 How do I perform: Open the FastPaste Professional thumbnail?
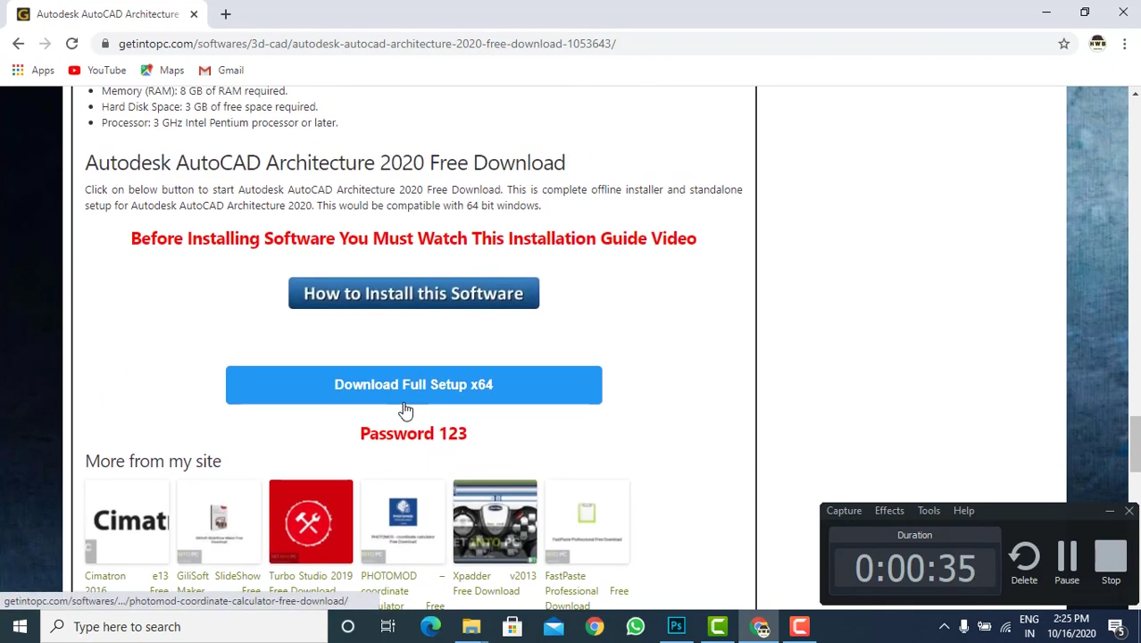coord(587,522)
